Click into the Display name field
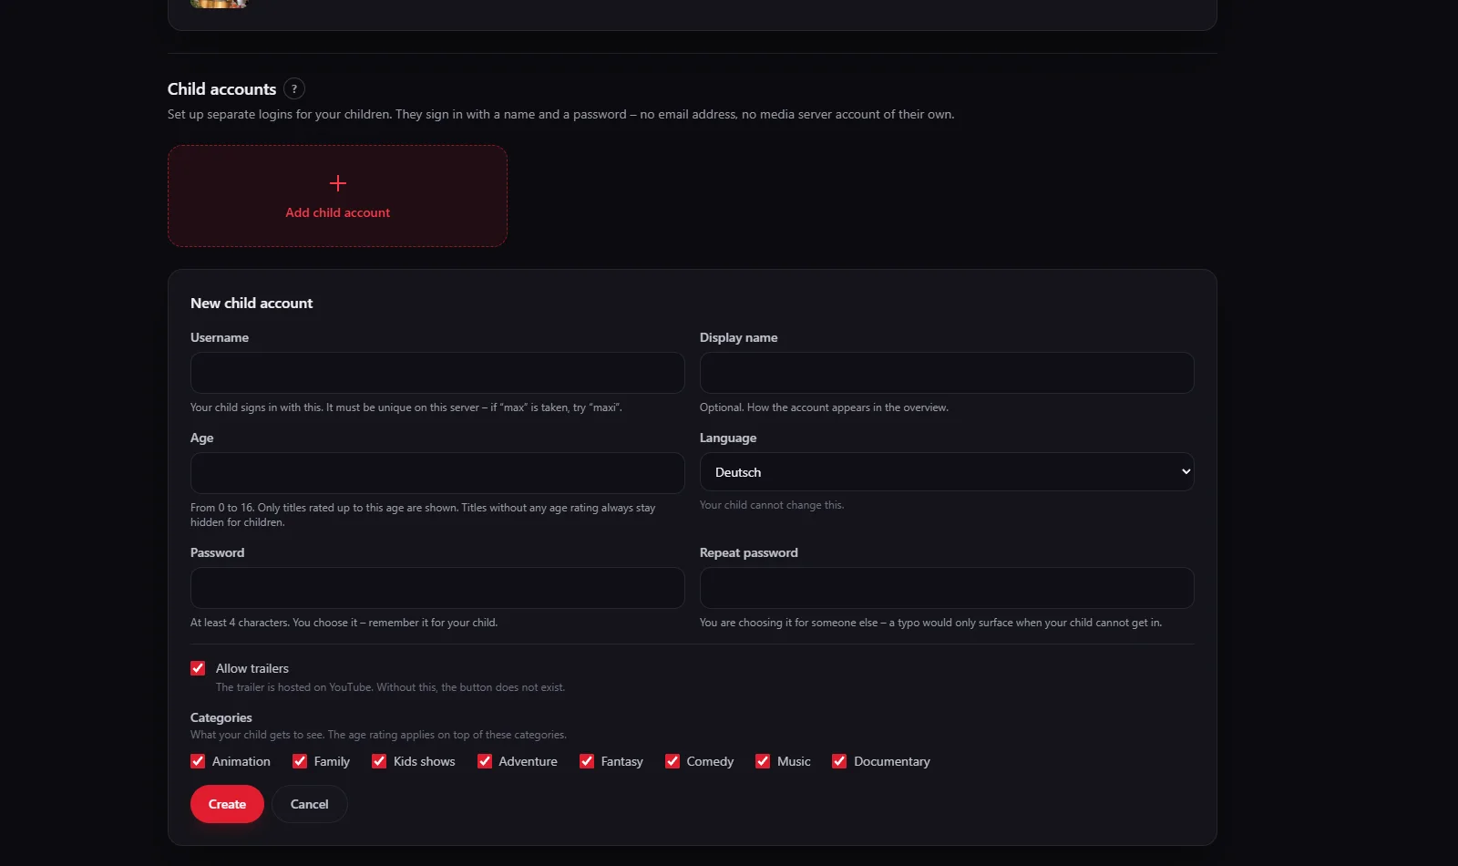Screen dimensions: 1458x866 click(x=947, y=373)
